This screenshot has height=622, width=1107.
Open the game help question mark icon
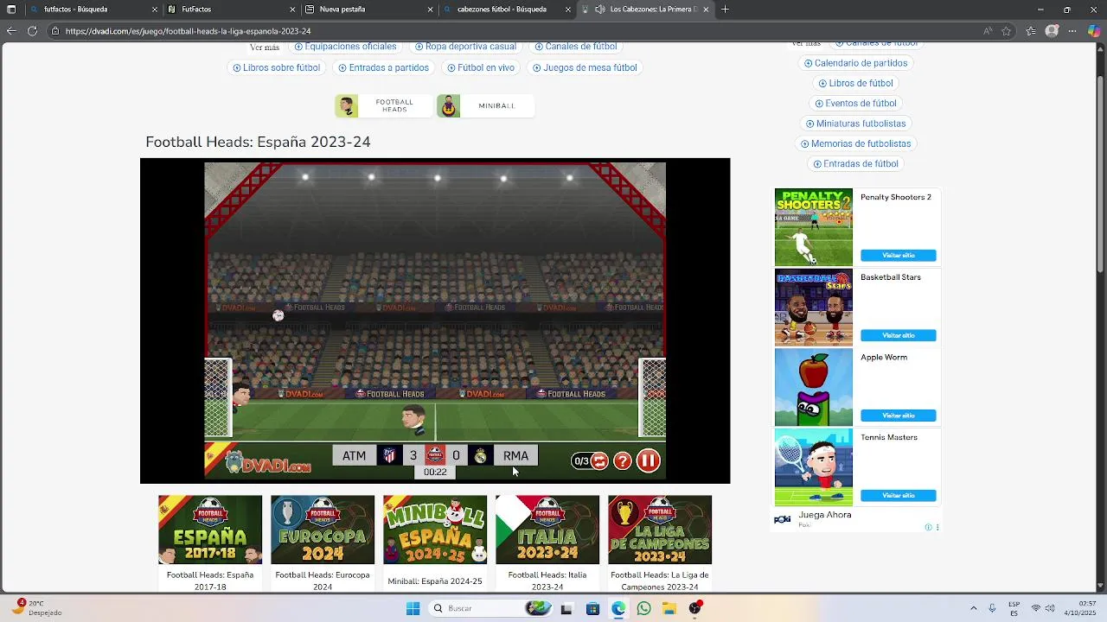pyautogui.click(x=623, y=461)
